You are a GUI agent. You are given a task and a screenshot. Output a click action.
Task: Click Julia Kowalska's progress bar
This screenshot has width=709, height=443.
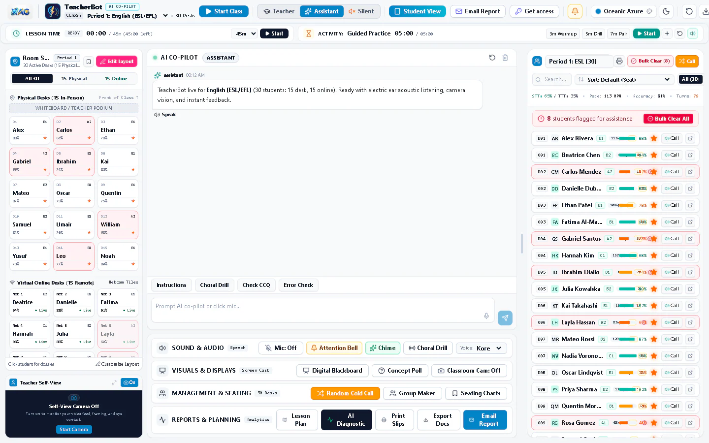(627, 289)
